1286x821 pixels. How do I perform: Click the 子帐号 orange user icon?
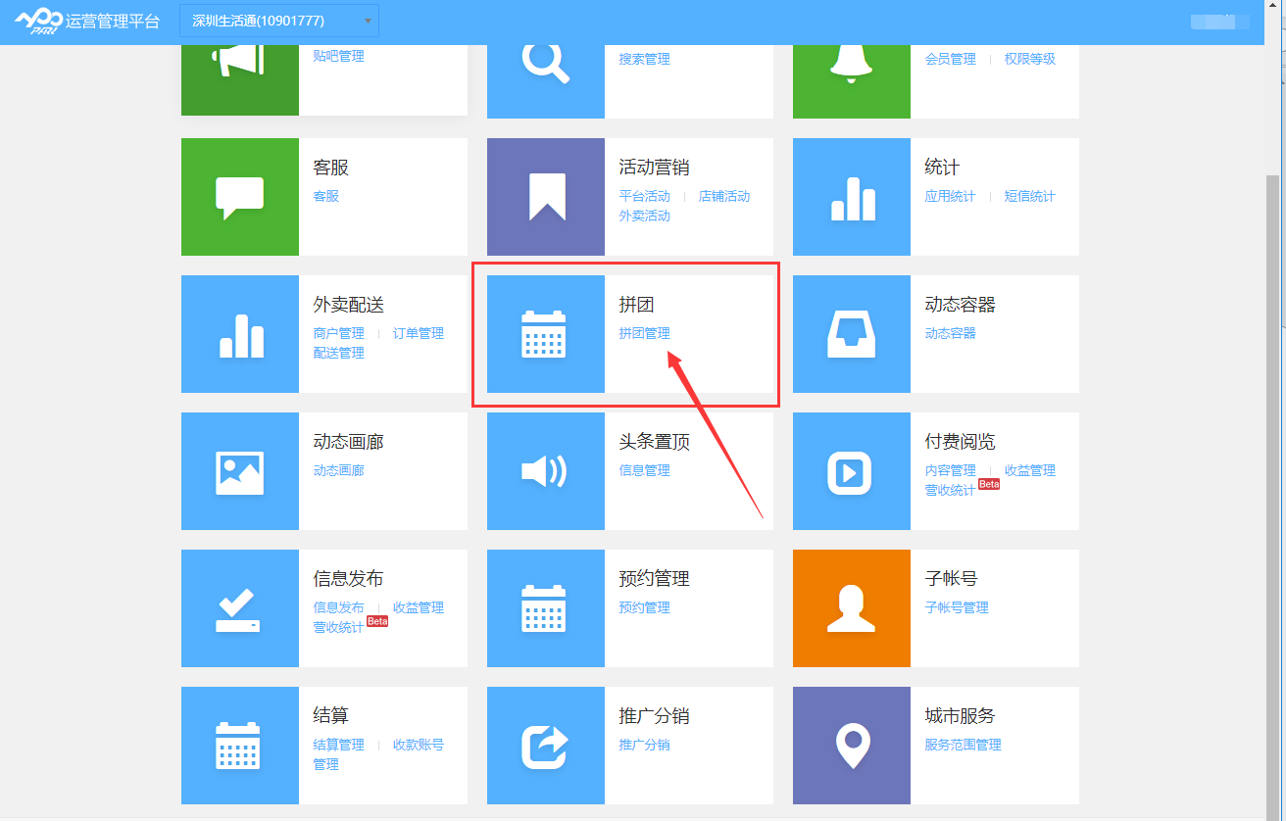click(x=852, y=608)
